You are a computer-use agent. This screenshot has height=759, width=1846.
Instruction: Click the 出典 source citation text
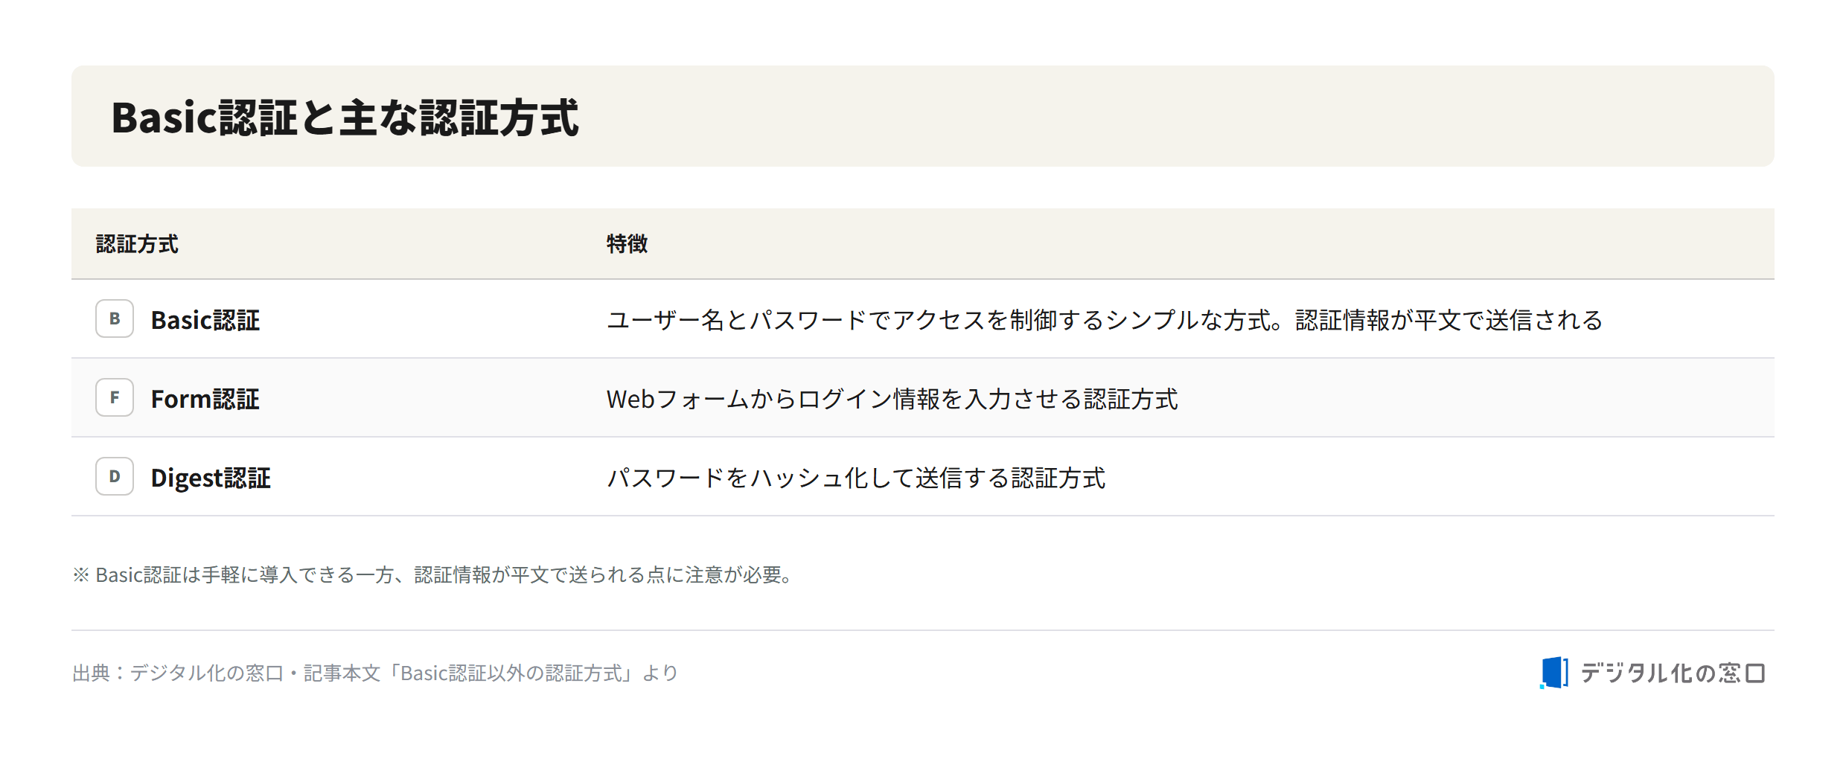(375, 673)
